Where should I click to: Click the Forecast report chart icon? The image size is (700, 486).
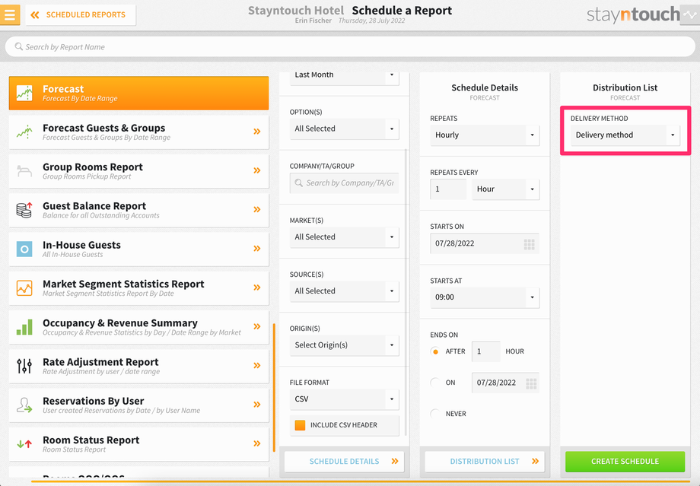point(24,93)
